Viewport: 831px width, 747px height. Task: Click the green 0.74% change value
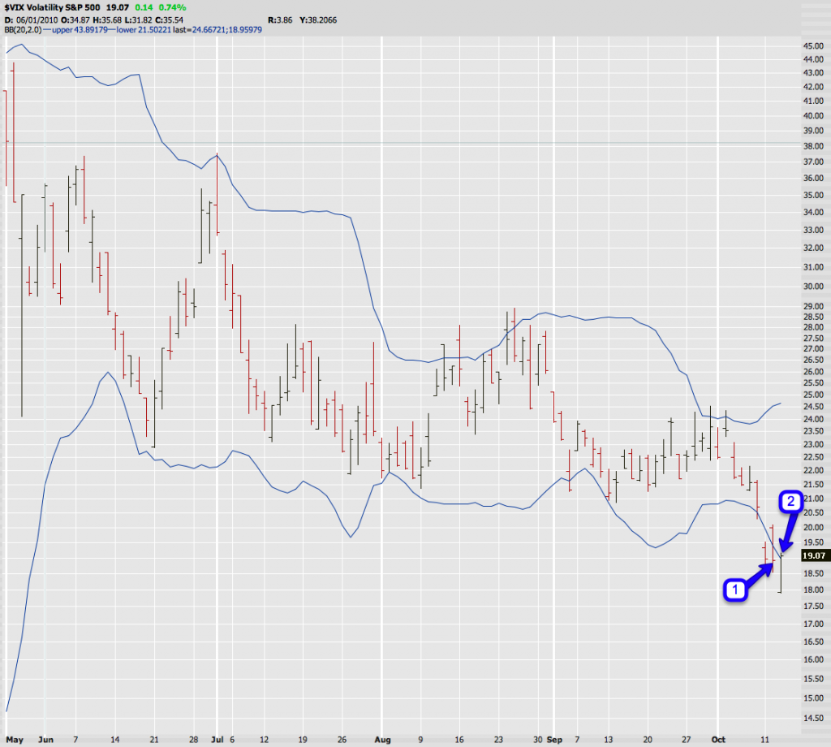[170, 6]
